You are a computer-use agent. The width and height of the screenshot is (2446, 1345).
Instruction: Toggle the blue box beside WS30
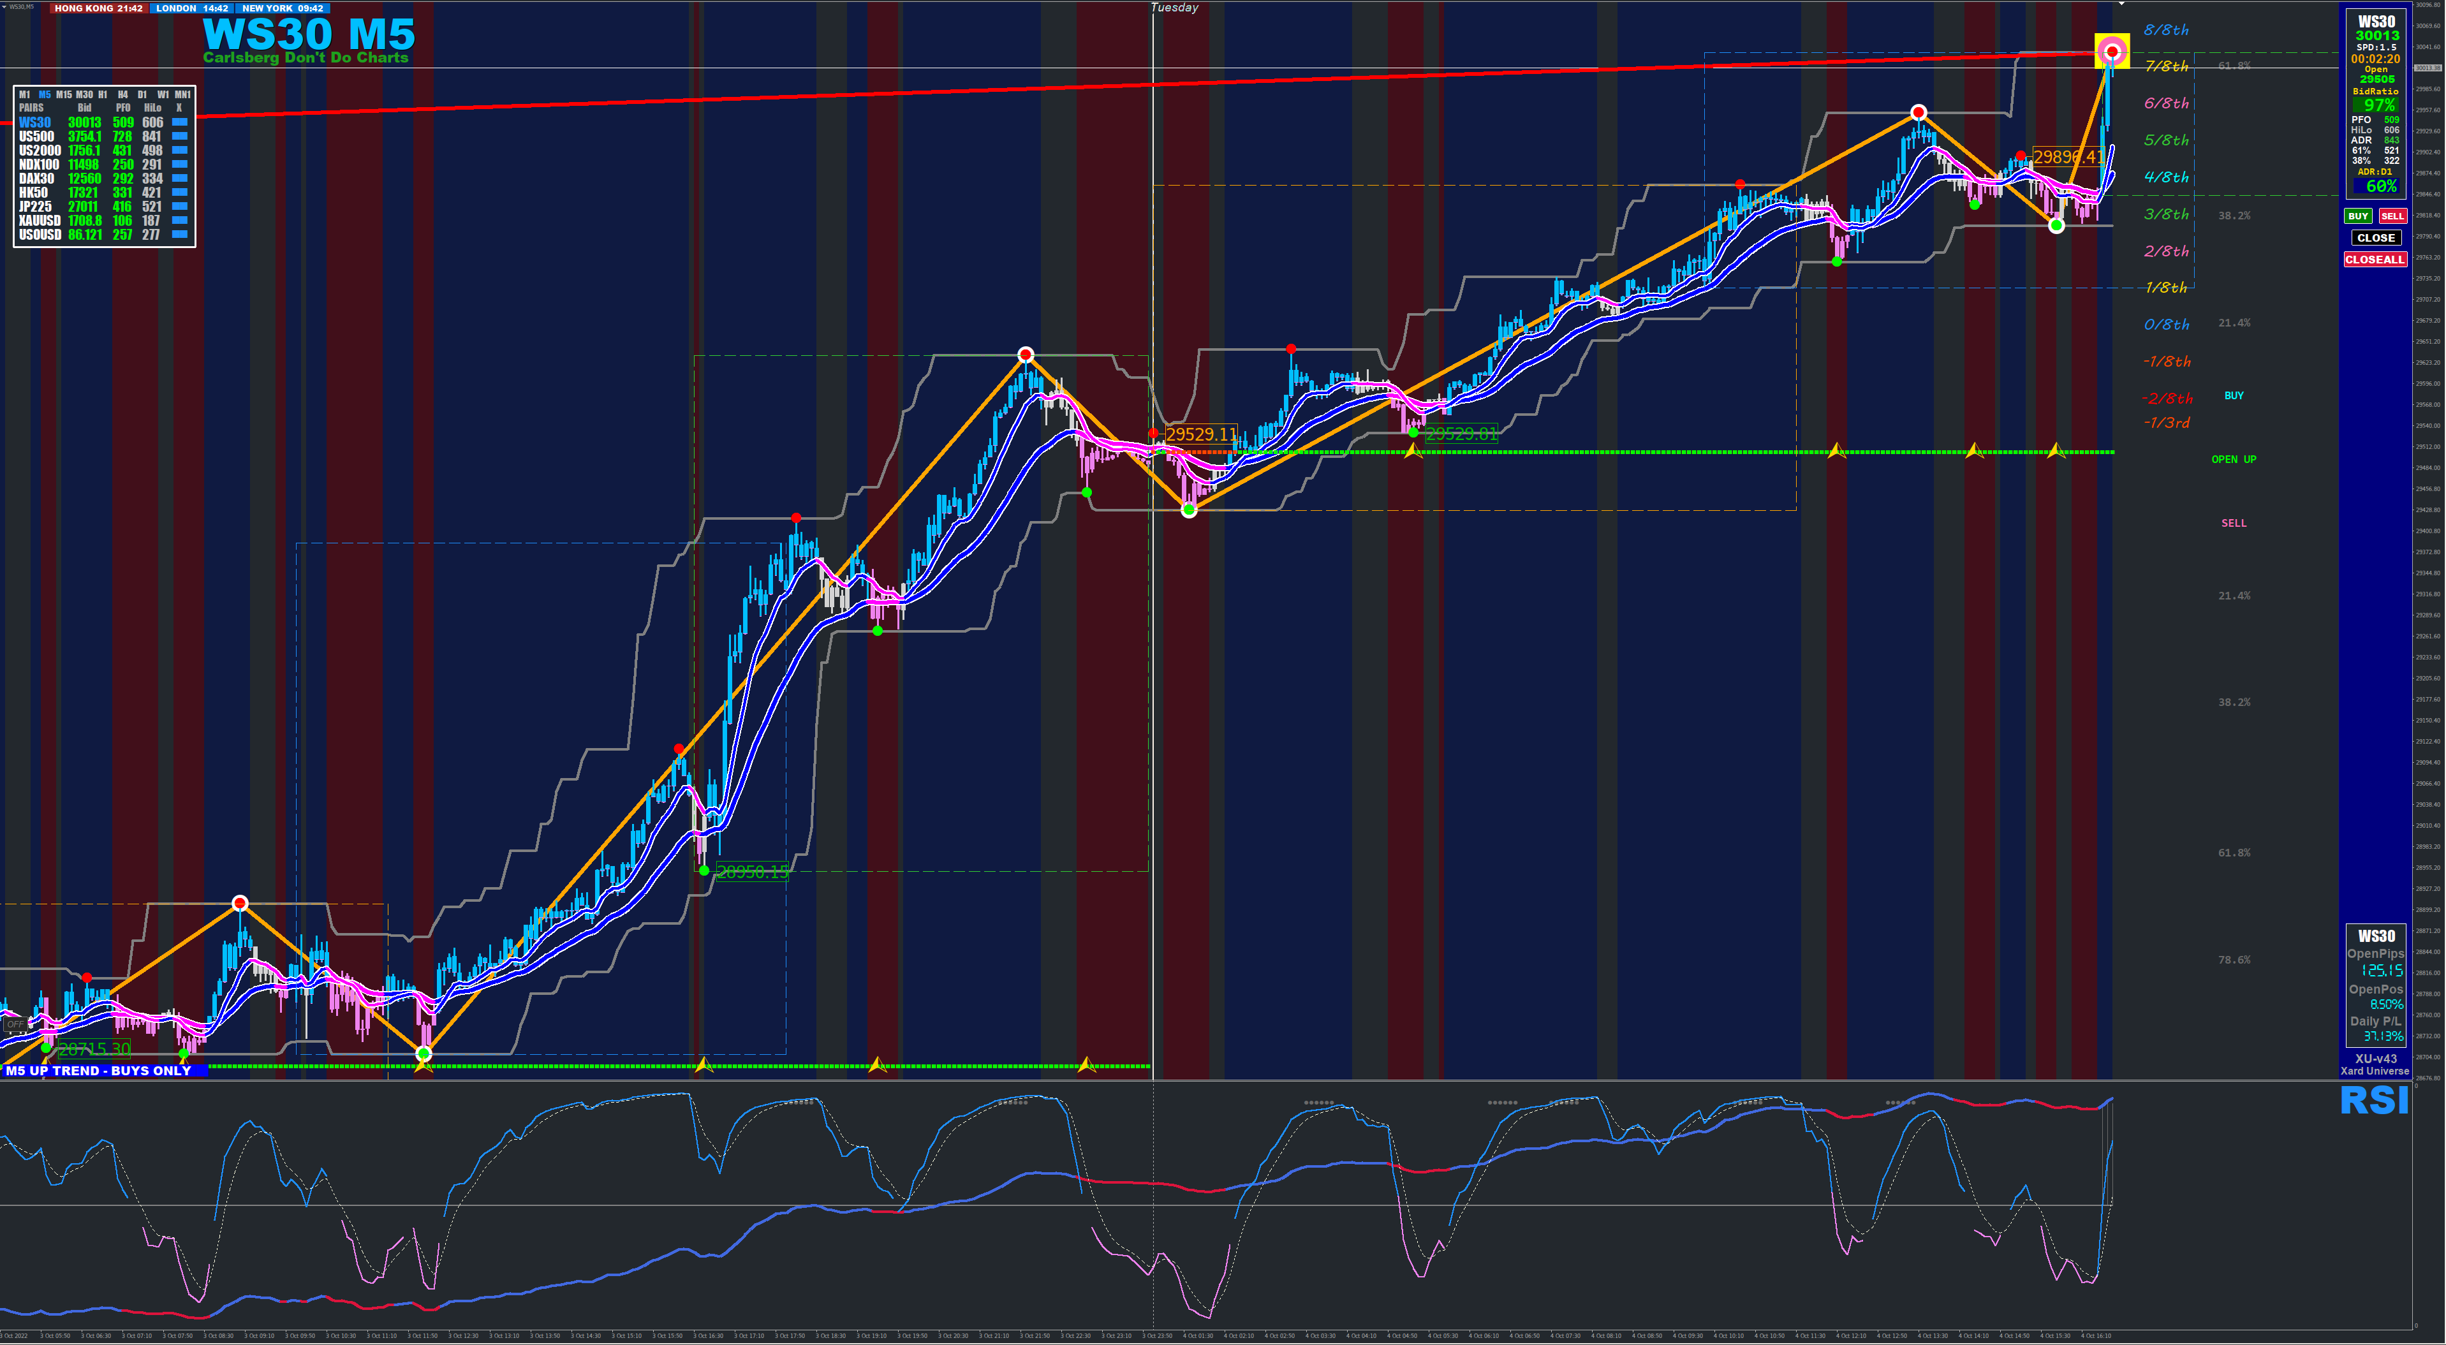click(x=179, y=122)
